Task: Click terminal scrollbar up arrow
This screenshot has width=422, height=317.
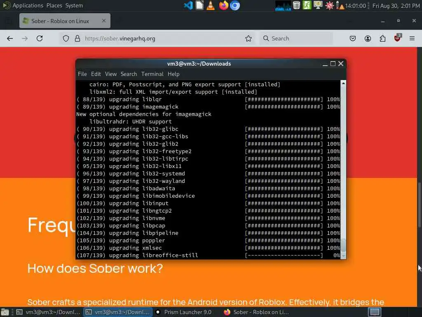Action: pyautogui.click(x=343, y=83)
